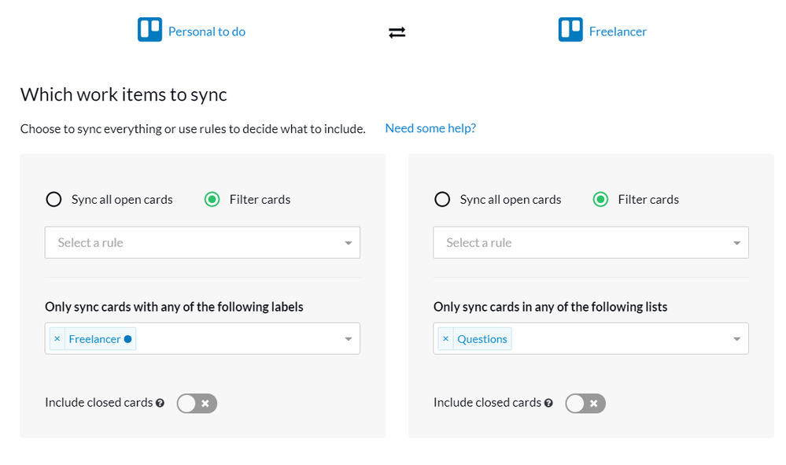786x465 pixels.
Task: Click the Trello icon beside Personal to do
Action: pyautogui.click(x=149, y=30)
